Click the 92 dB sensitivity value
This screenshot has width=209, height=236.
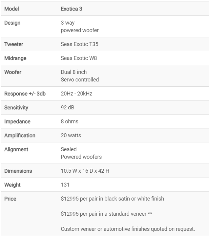pos(67,108)
